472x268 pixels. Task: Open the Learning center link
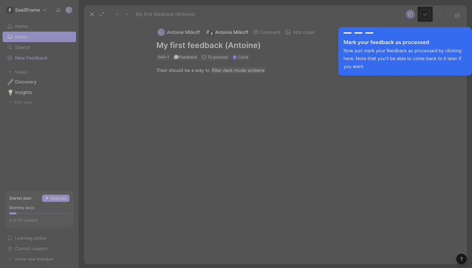31,238
